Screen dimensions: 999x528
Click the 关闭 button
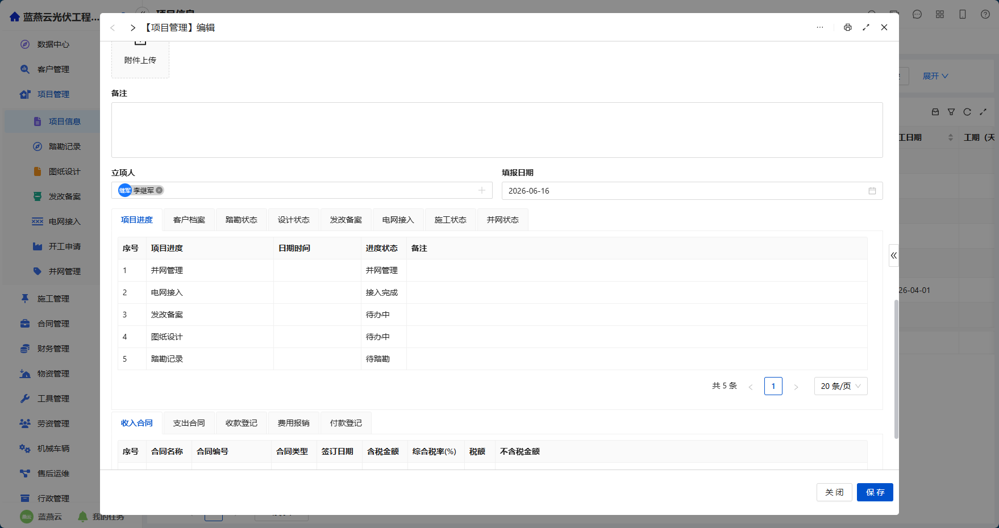click(834, 492)
